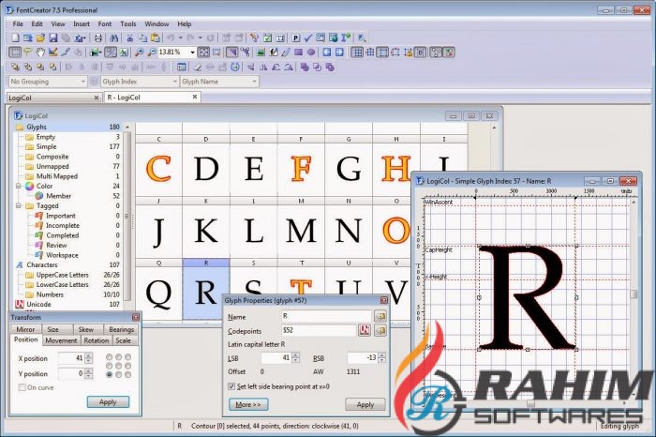Click the generate name icon beside Name field

coord(380,316)
